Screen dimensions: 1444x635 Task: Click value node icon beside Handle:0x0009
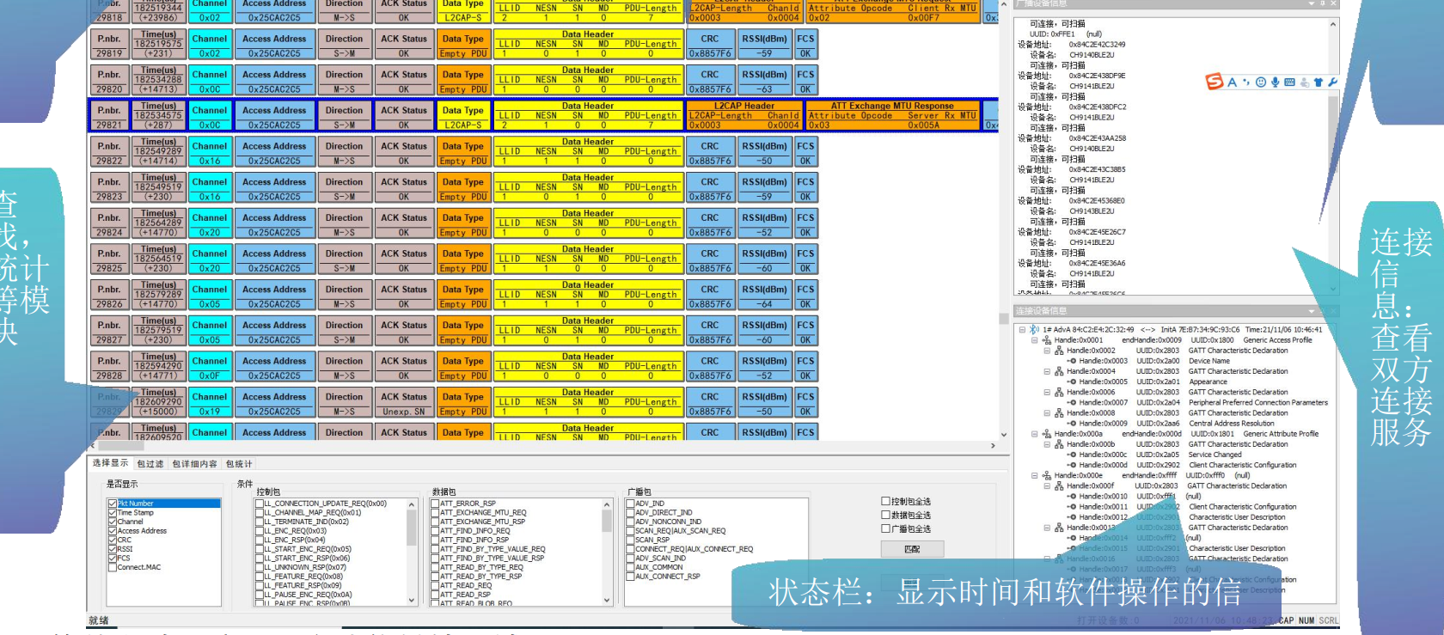[1072, 424]
